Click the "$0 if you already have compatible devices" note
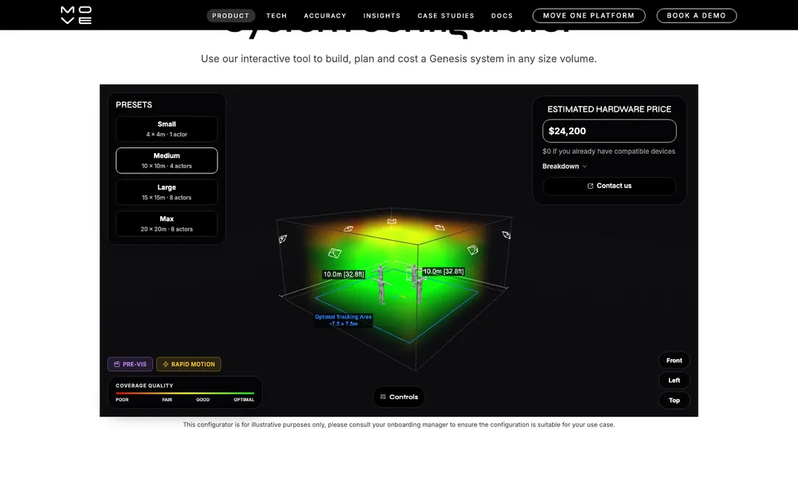The image size is (798, 499). (x=609, y=151)
